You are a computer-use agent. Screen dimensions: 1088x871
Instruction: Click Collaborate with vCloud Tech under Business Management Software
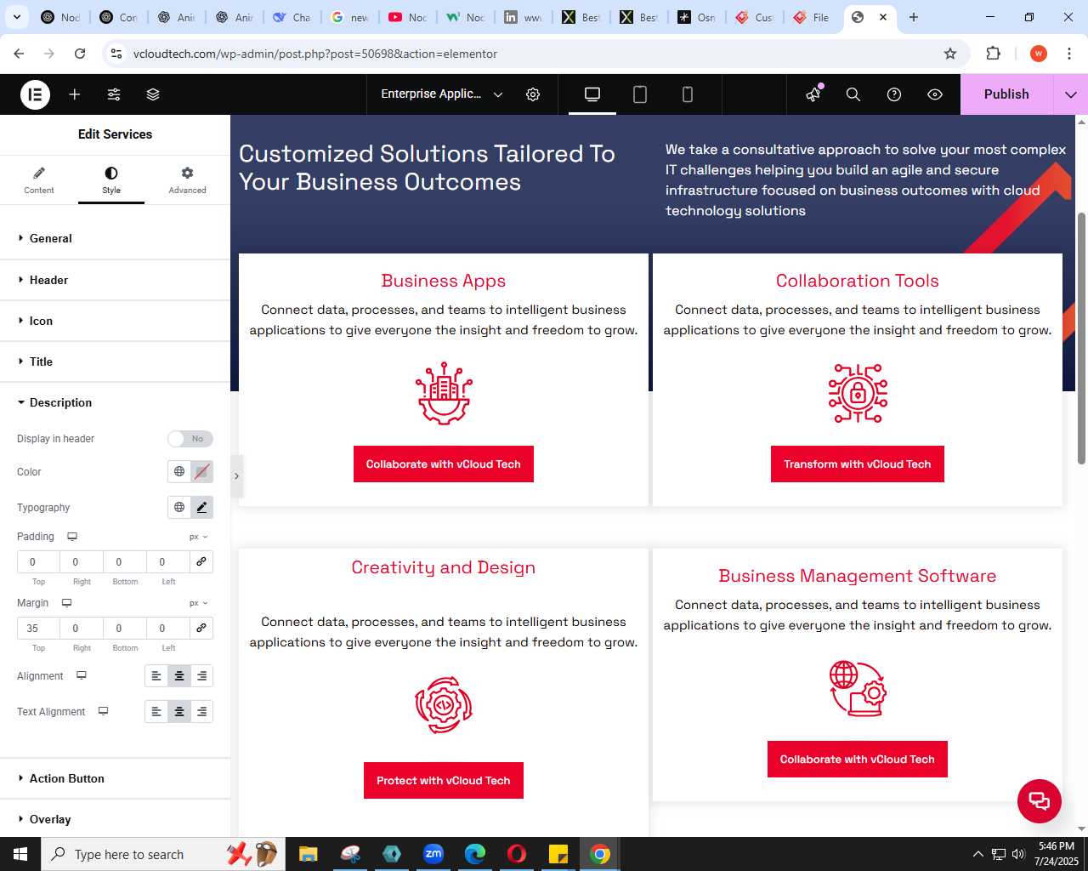coord(858,760)
